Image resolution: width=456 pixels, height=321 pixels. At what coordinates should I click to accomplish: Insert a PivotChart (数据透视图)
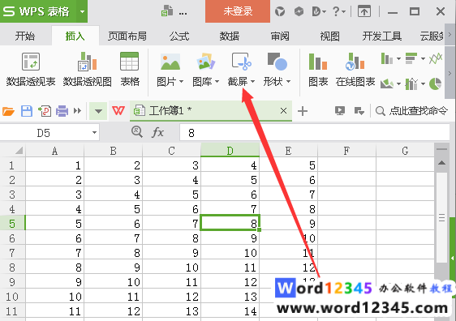tap(88, 70)
